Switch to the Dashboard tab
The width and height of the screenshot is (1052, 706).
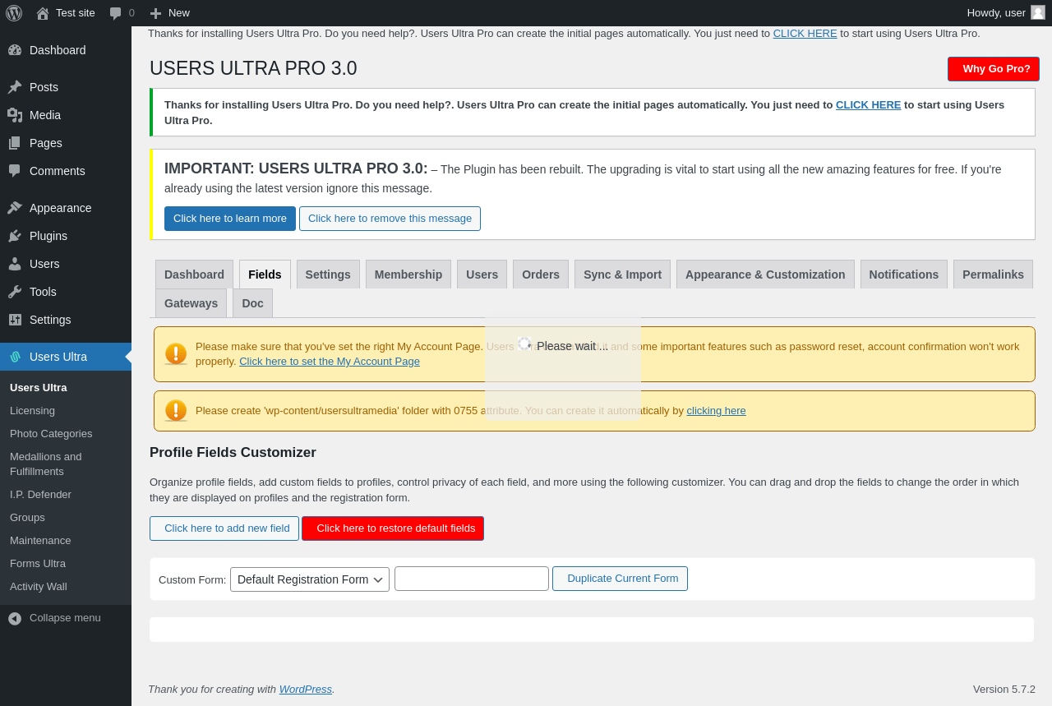click(194, 275)
